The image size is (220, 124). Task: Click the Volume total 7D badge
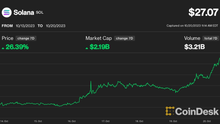click(x=211, y=38)
